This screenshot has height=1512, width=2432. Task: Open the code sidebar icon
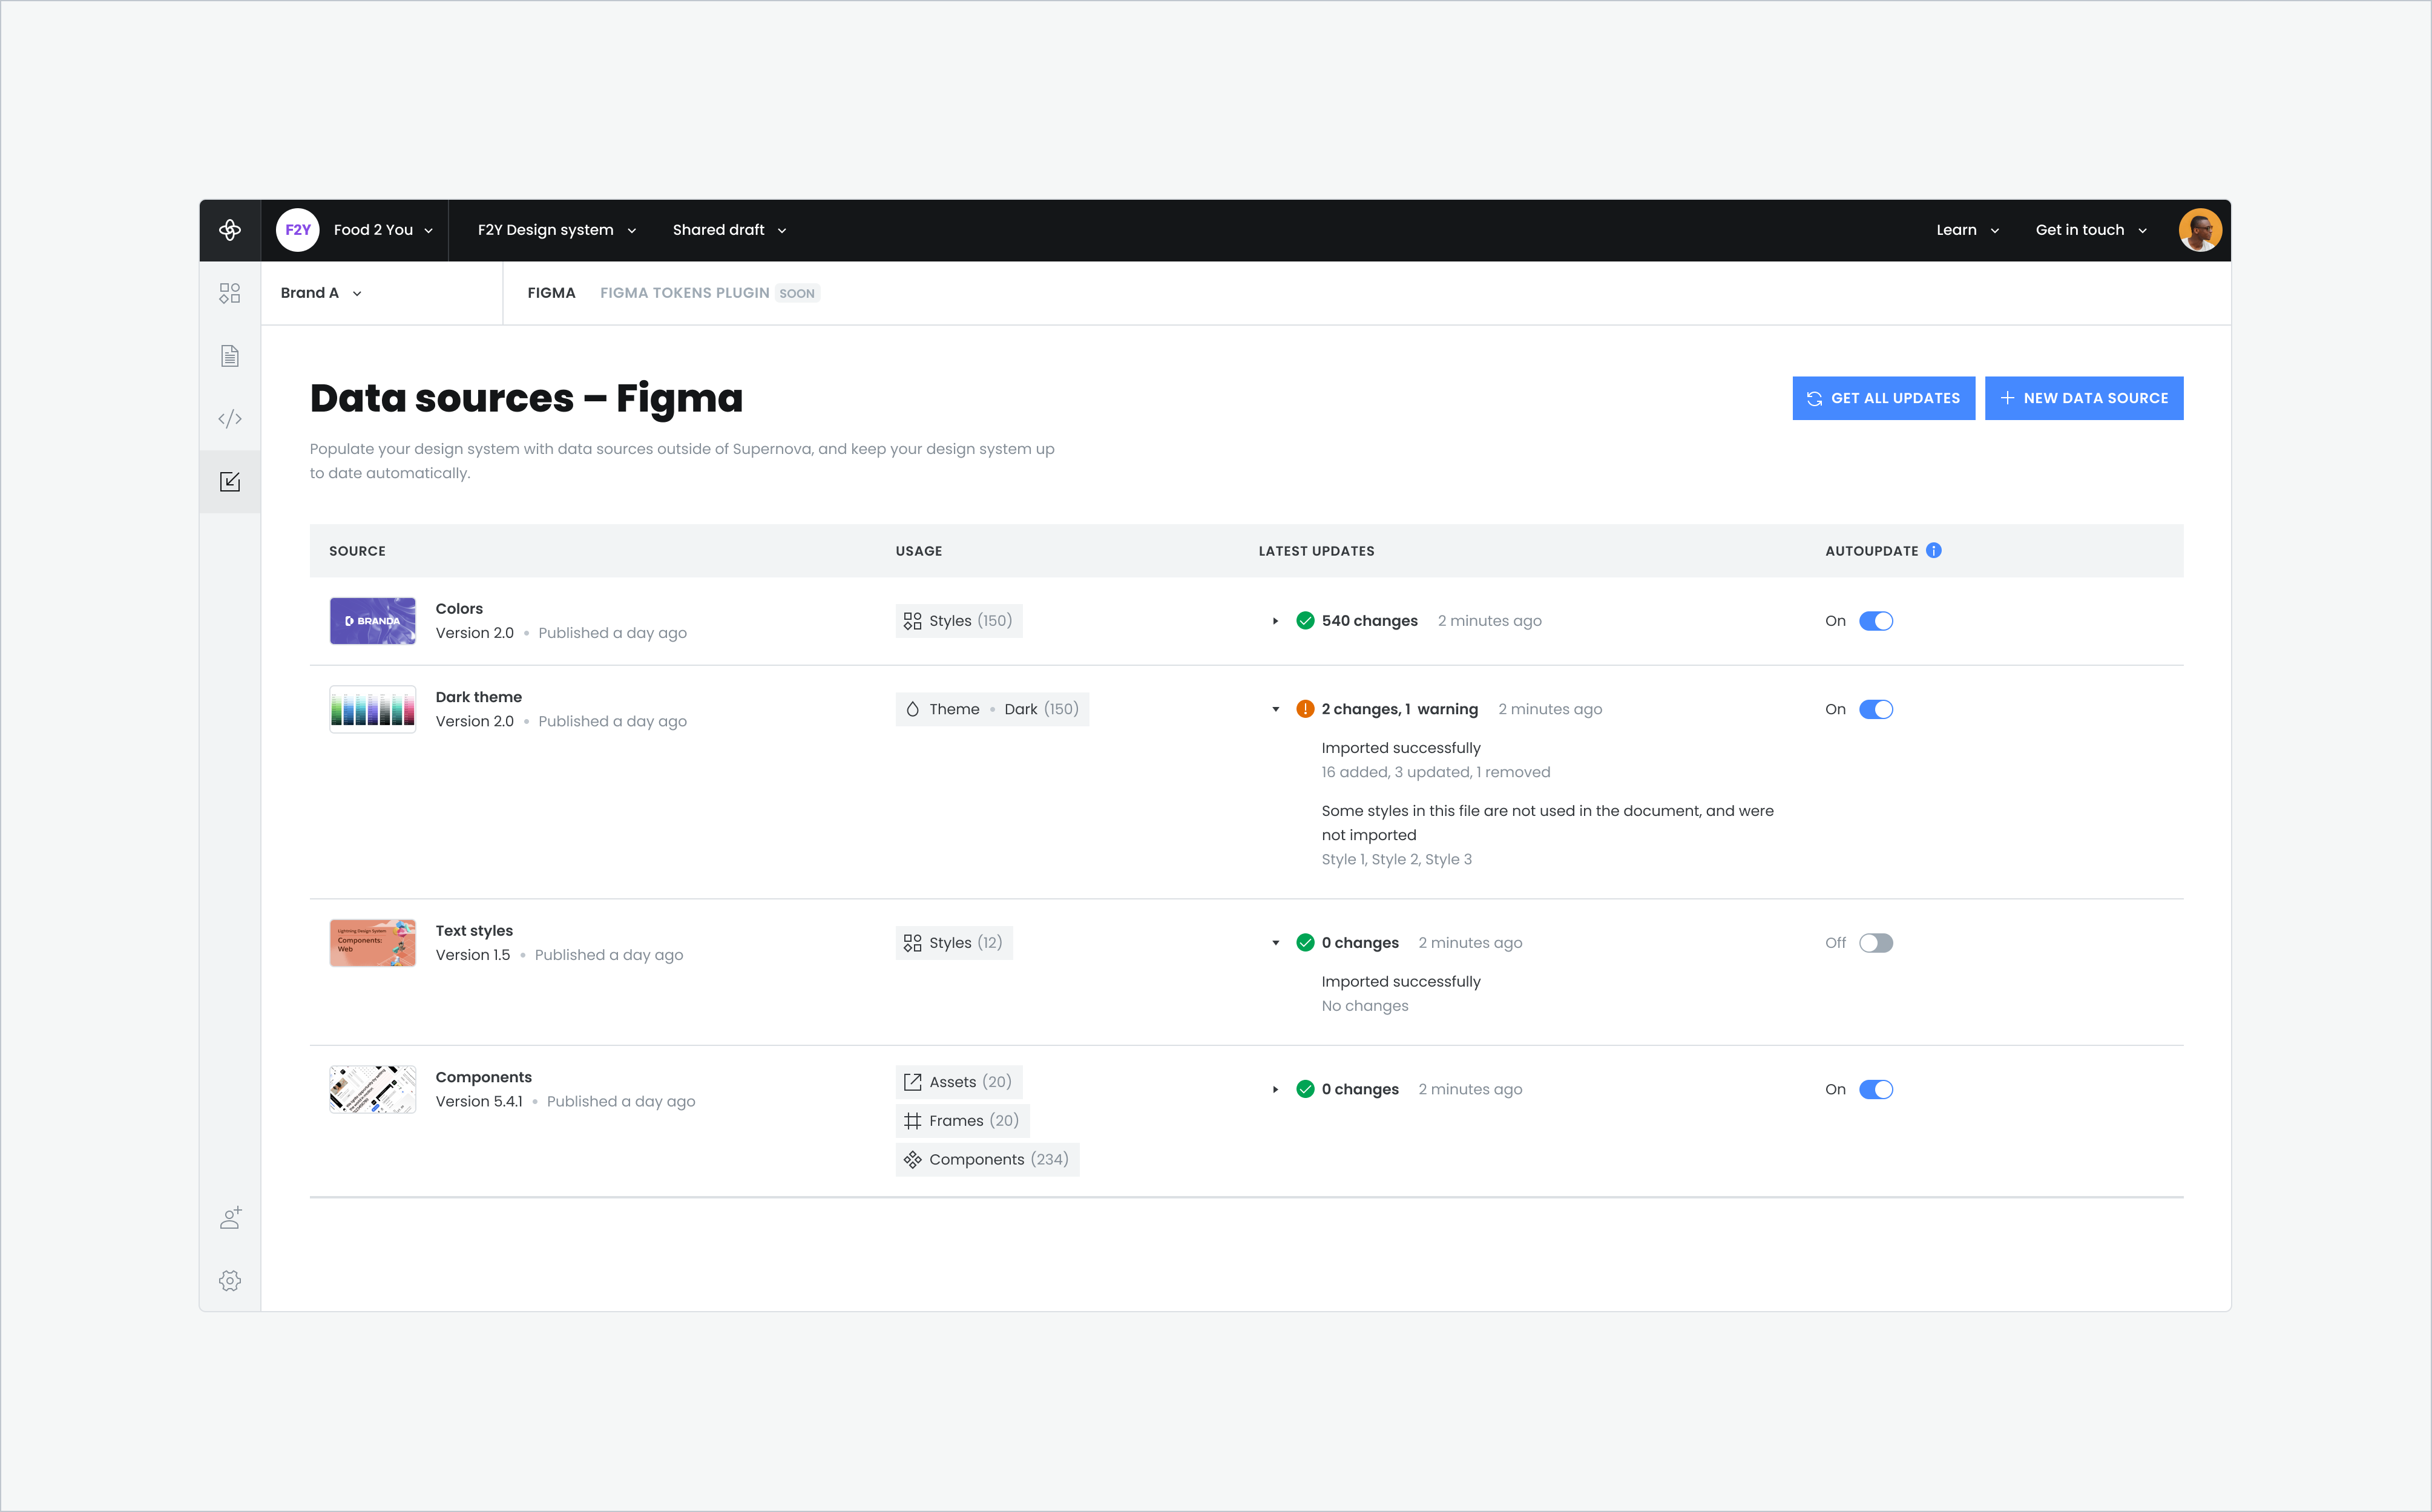click(x=230, y=419)
